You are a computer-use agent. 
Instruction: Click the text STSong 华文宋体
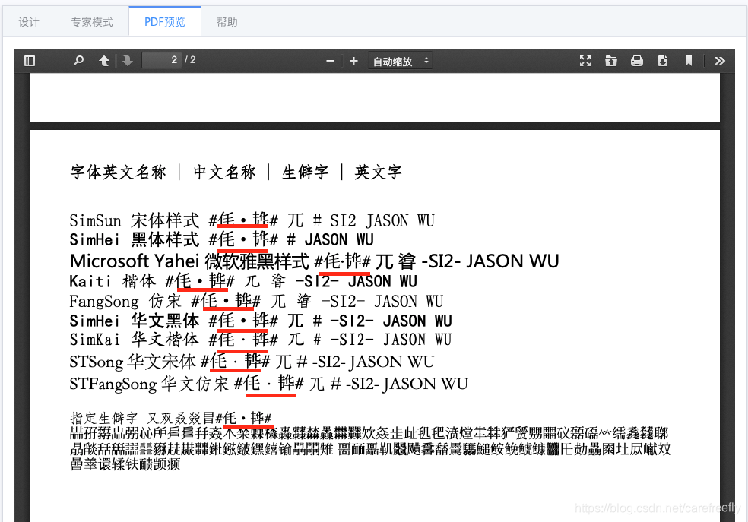tap(132, 362)
